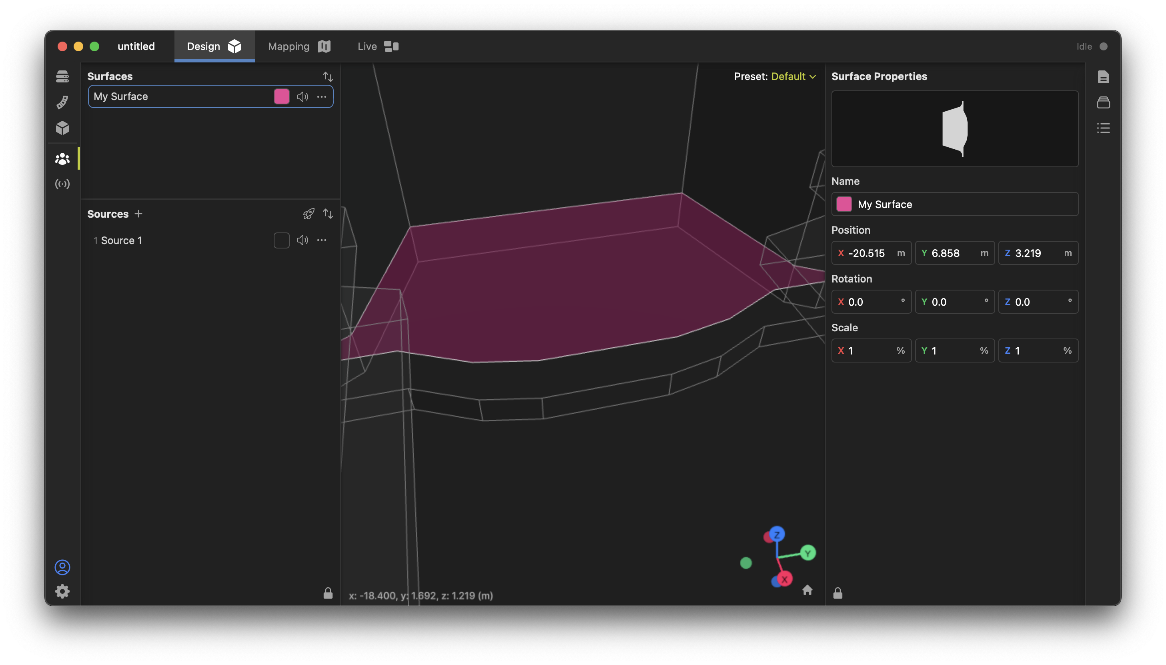This screenshot has height=665, width=1166.
Task: Open Source 1 more options menu
Action: [322, 240]
